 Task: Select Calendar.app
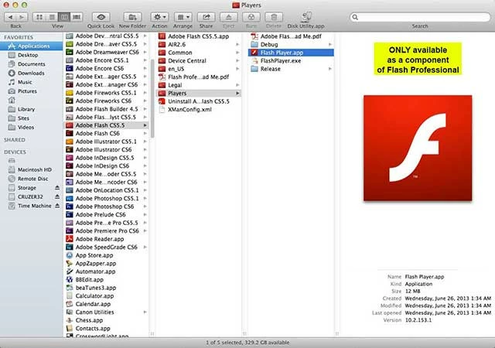coord(93,304)
